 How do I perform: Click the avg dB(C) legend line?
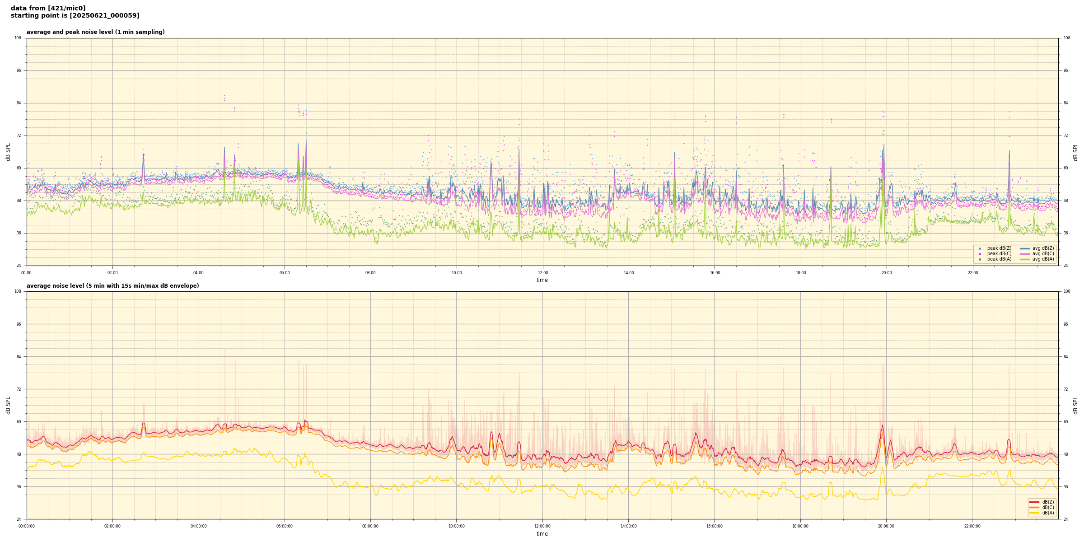tap(1024, 254)
